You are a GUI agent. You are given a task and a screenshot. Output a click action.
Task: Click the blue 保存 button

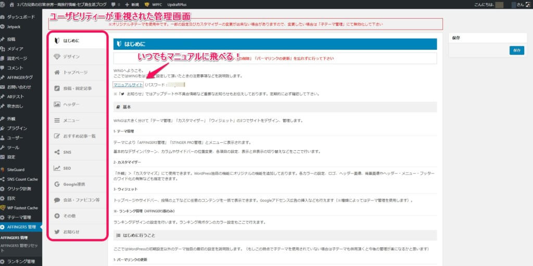(517, 50)
